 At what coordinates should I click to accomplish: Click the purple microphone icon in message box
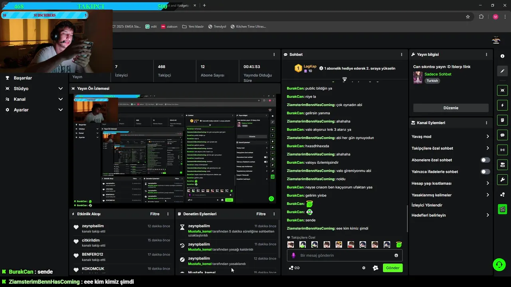pyautogui.click(x=293, y=256)
